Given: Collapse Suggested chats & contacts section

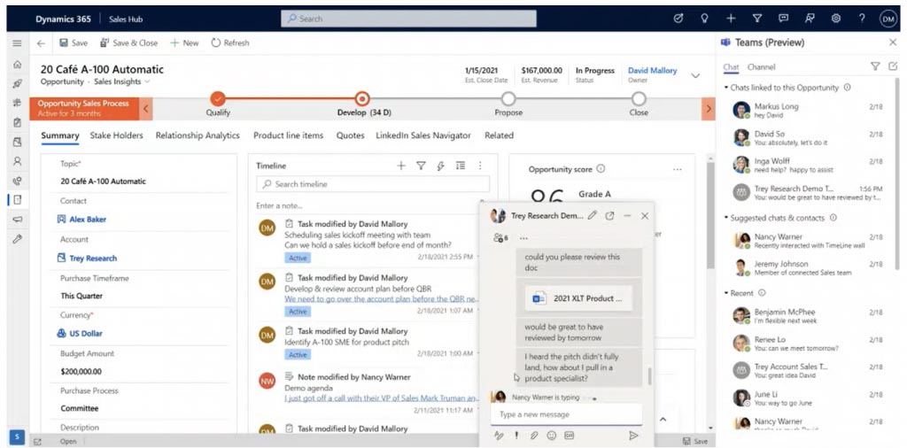Looking at the screenshot, I should 726,219.
